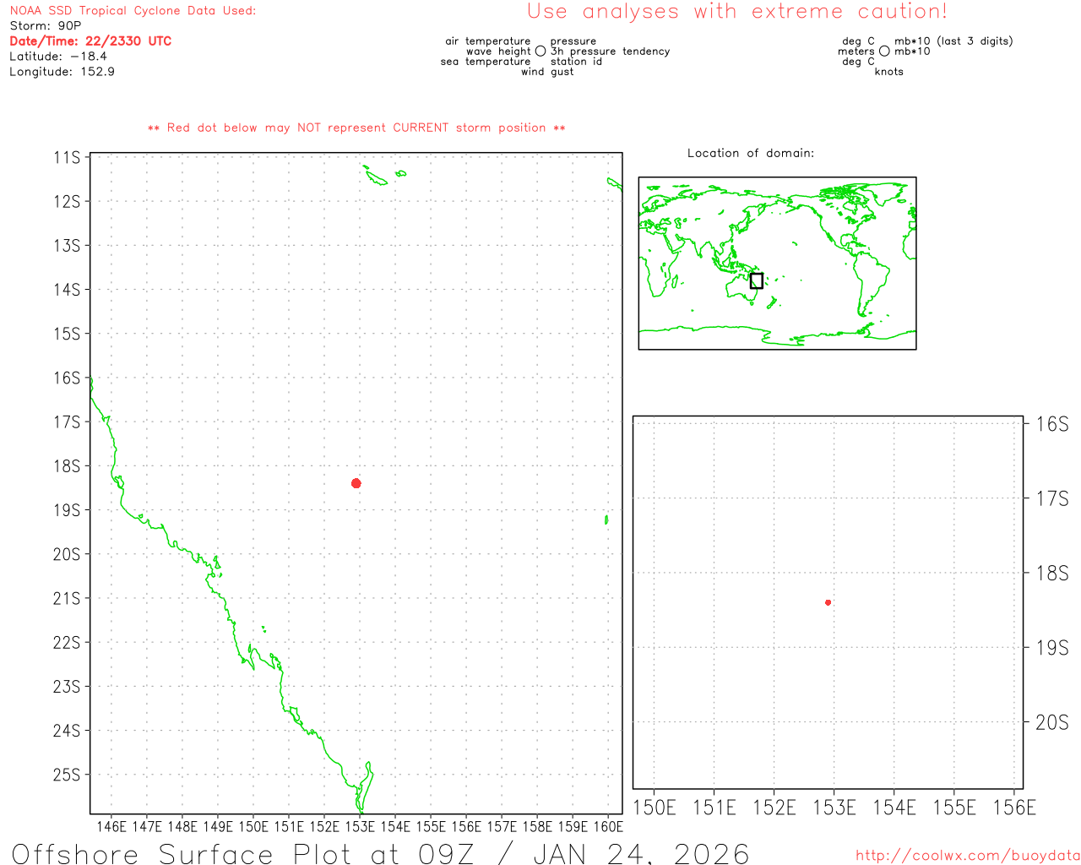Image resolution: width=1081 pixels, height=865 pixels.
Task: Click the 'NOAA SSD Tropical Cyclone Data Used' header
Action: [133, 11]
